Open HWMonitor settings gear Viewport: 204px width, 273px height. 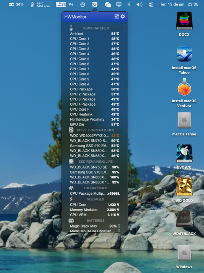coord(123,16)
